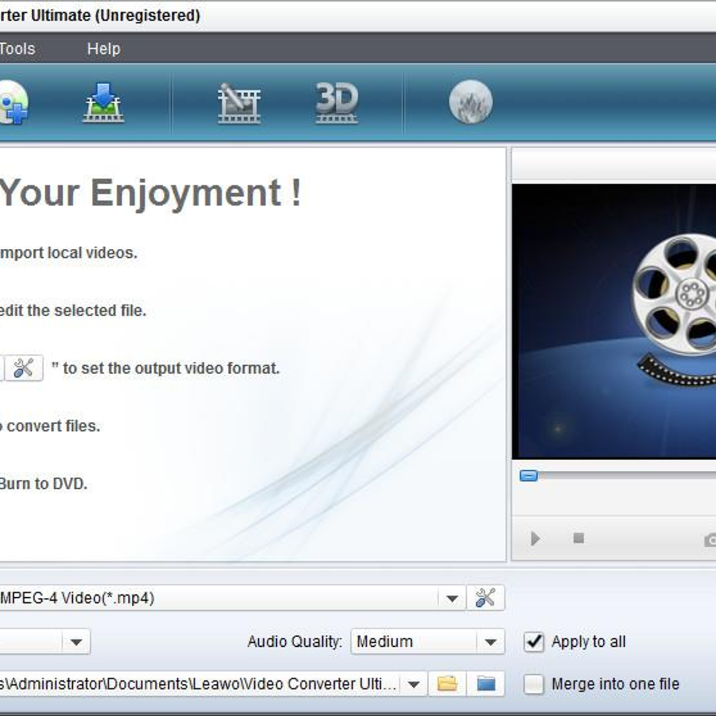Enable Merge into one file
Viewport: 716px width, 716px height.
pos(535,684)
